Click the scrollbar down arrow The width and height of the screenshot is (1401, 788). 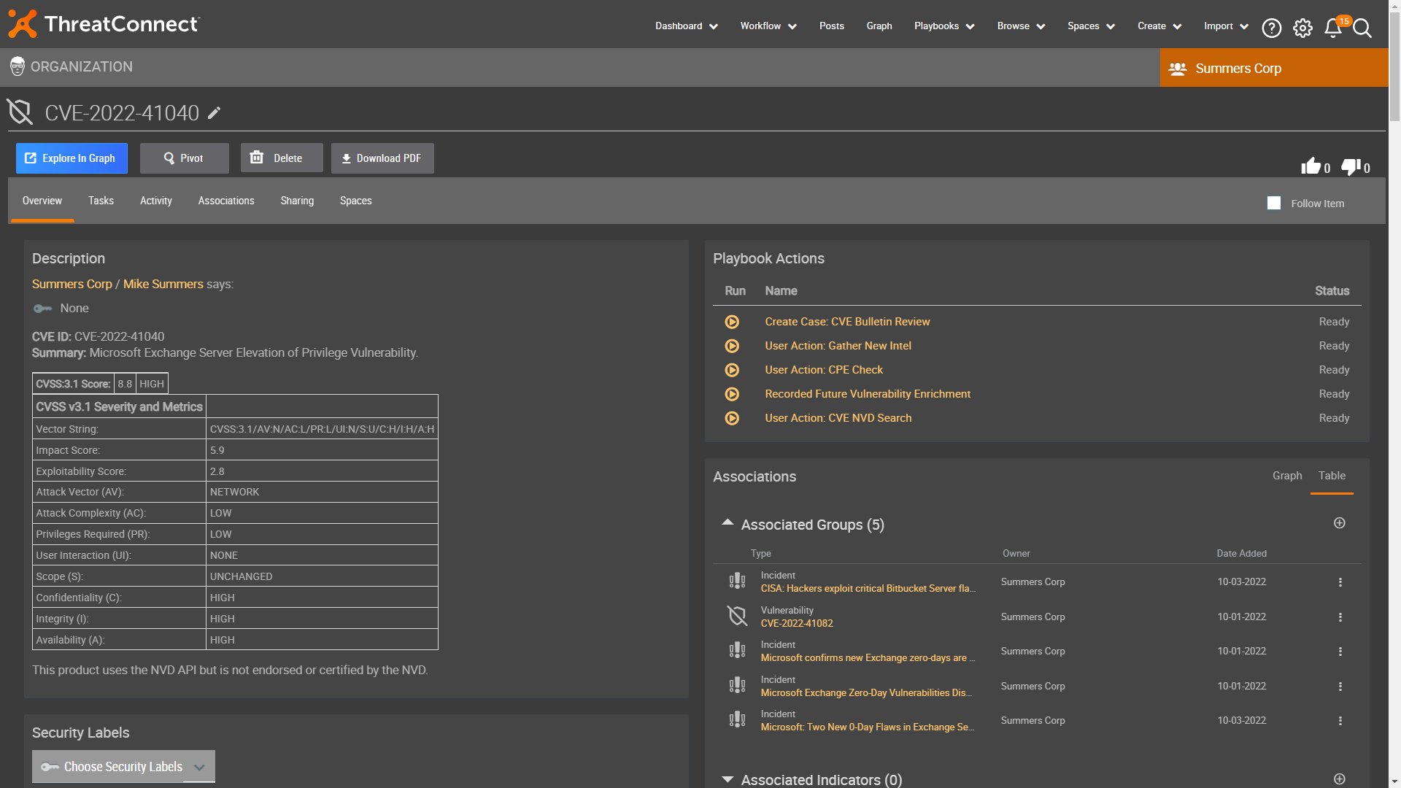tap(1394, 783)
